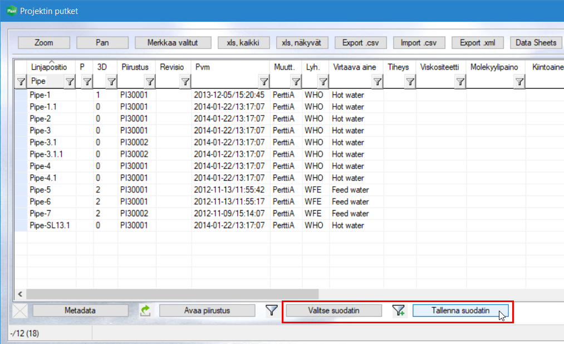
Task: Click the filter funnel icon beside Valitse suodatin
Action: coord(271,311)
